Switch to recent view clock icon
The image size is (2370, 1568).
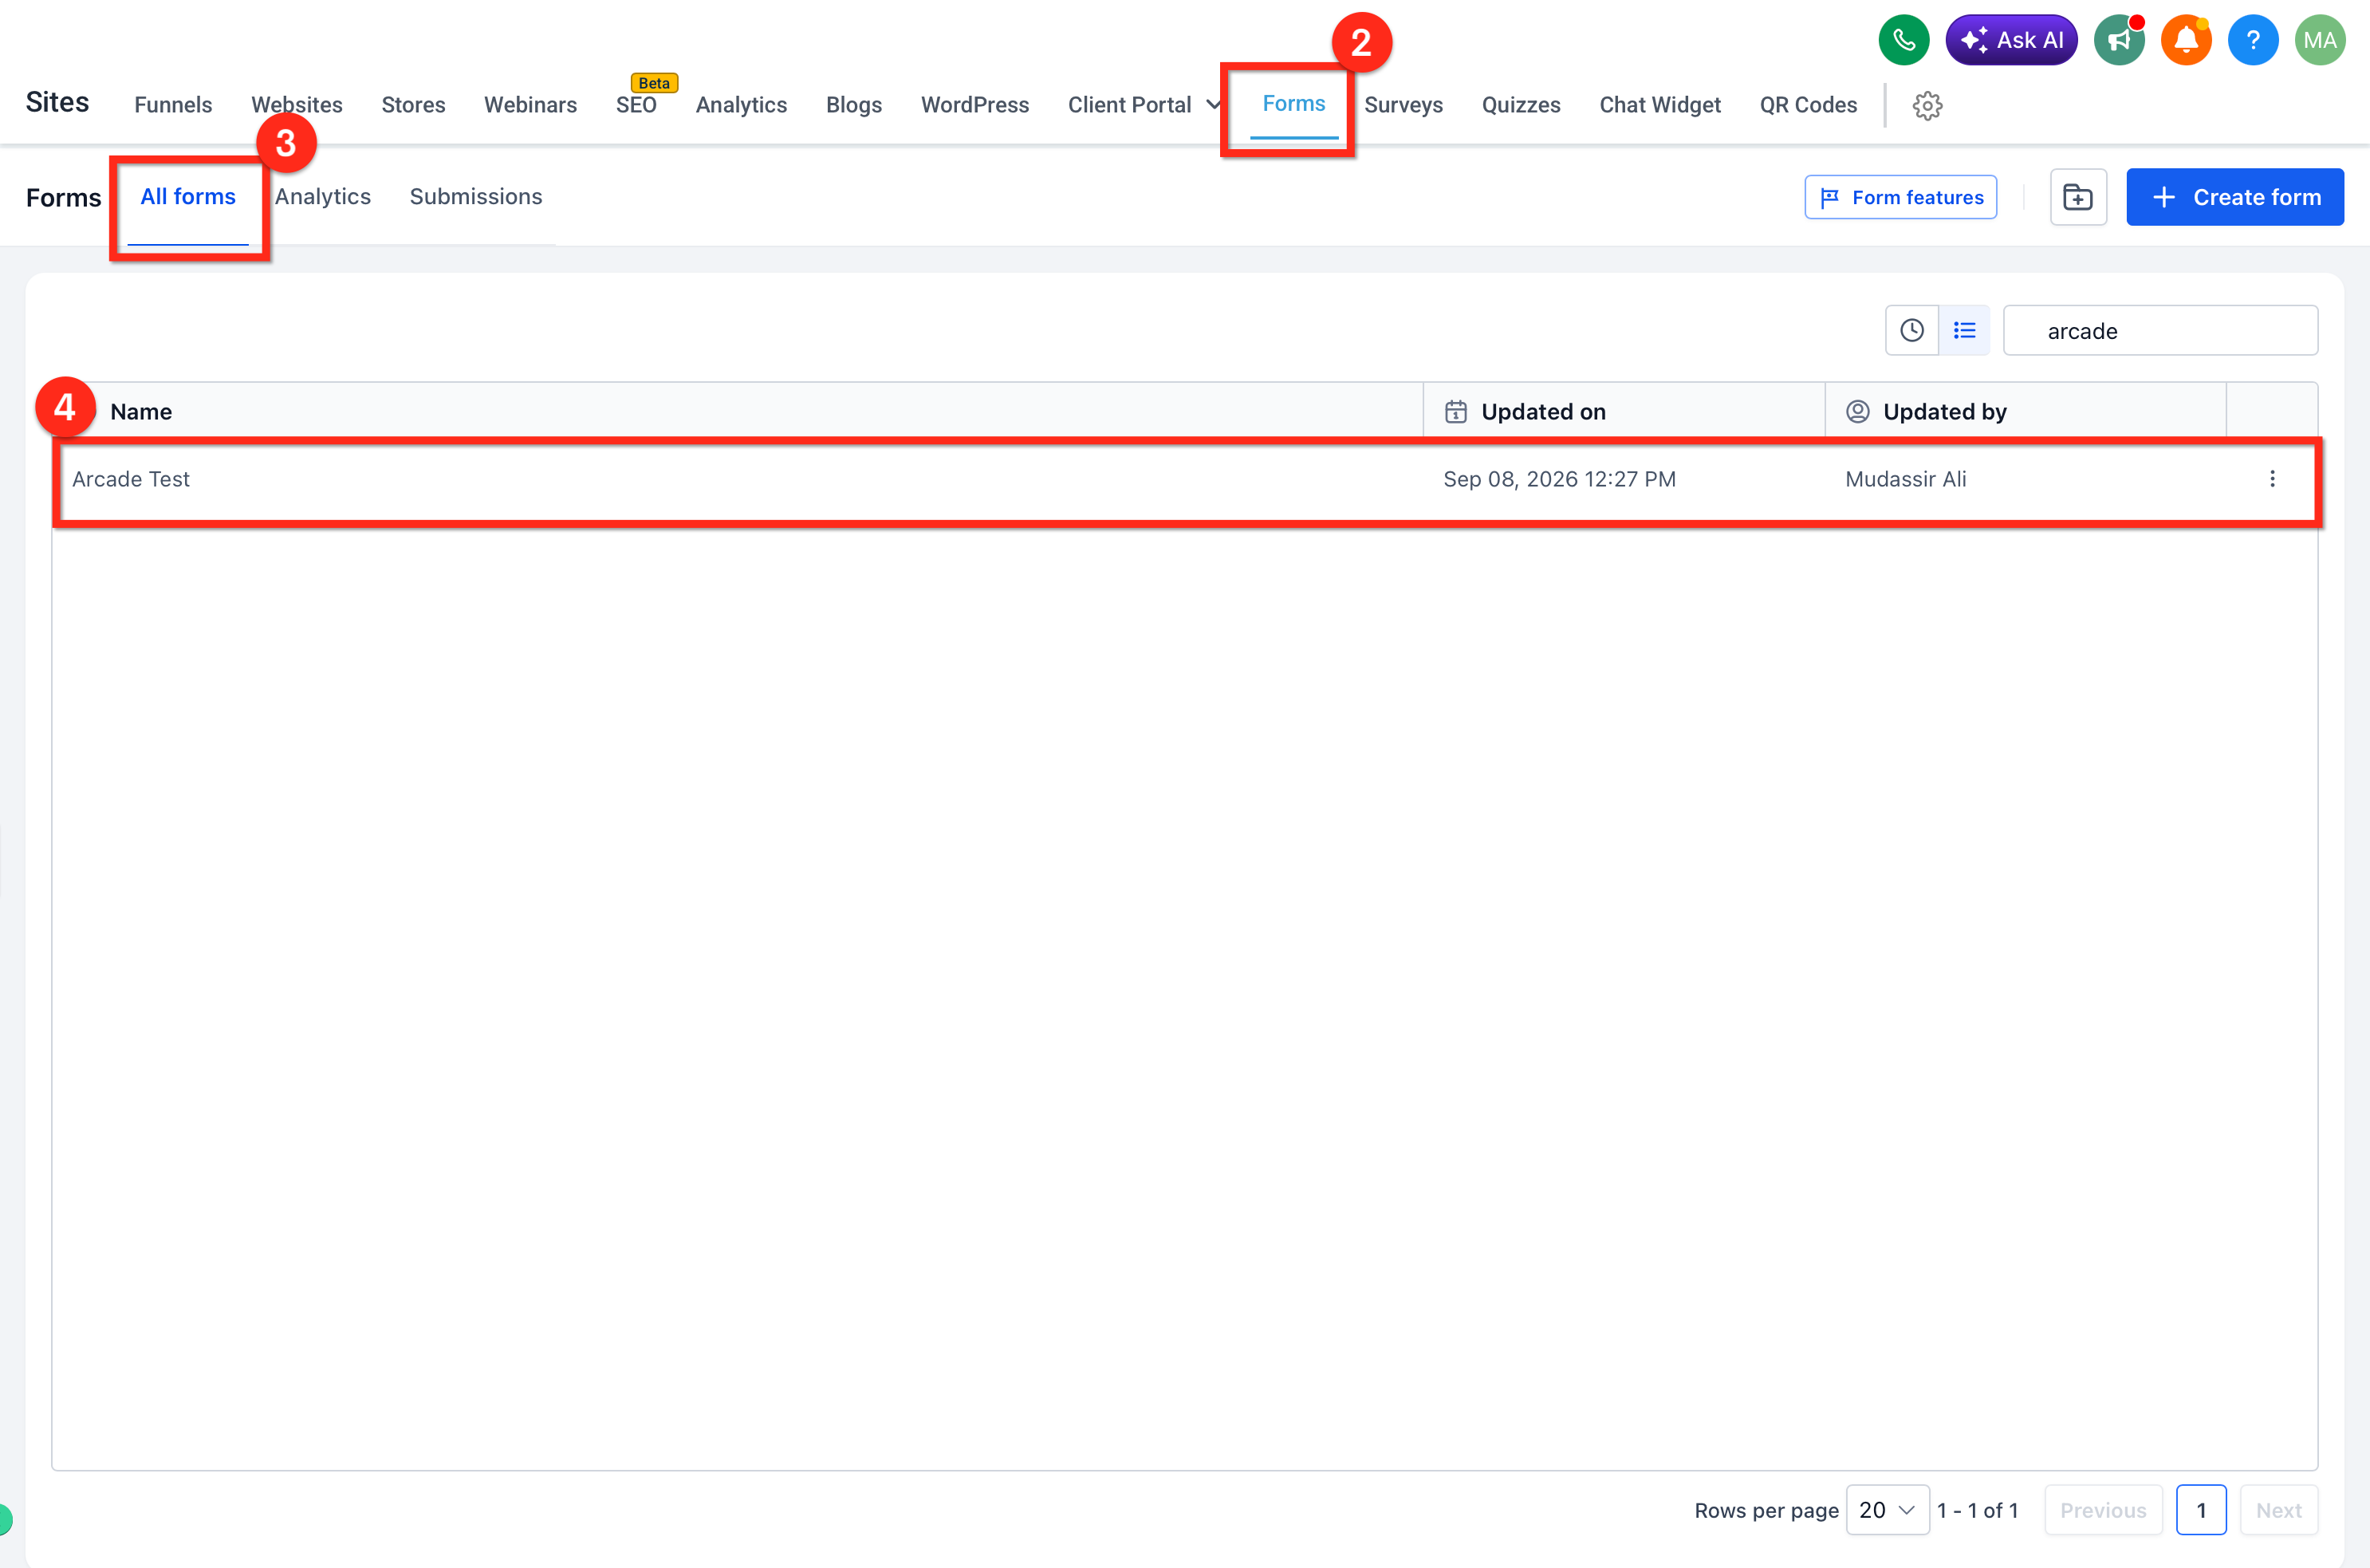(x=1911, y=330)
